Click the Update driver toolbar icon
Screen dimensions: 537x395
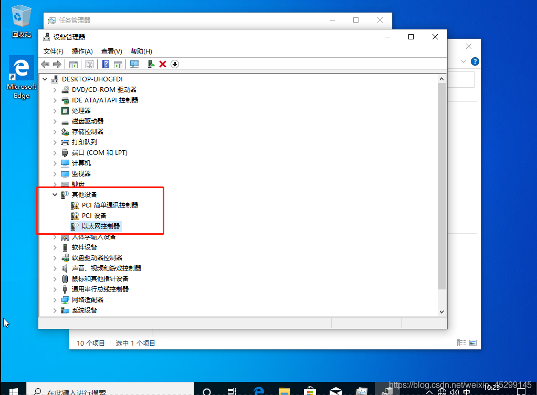coord(151,64)
